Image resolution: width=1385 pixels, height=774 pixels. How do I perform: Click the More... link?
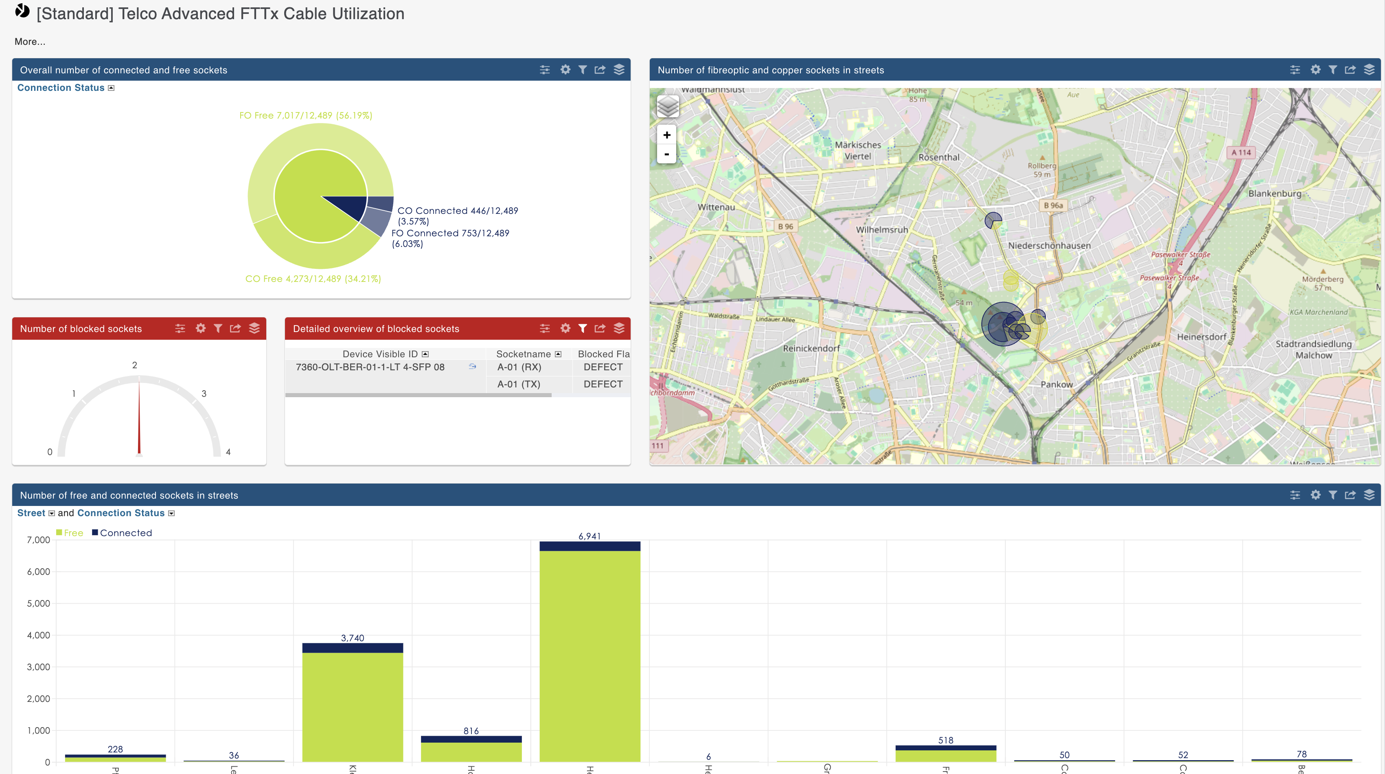pos(30,42)
